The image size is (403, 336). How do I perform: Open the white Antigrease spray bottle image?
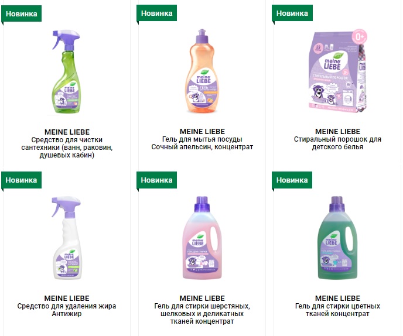(67, 238)
